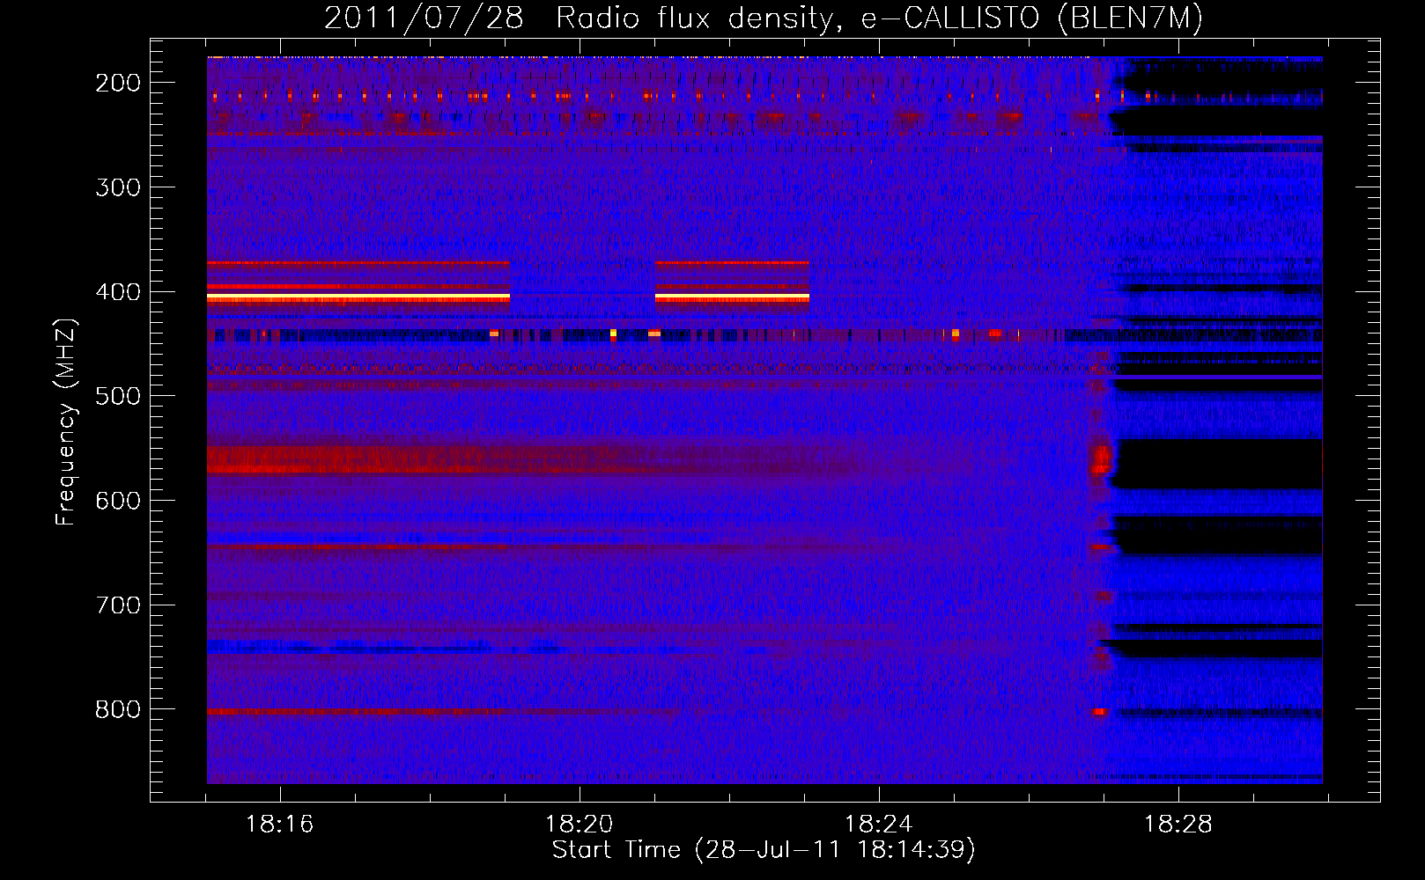Click the 300 frequency tick label

[118, 187]
